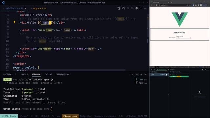Click the main git branch in status bar

click(24, 116)
